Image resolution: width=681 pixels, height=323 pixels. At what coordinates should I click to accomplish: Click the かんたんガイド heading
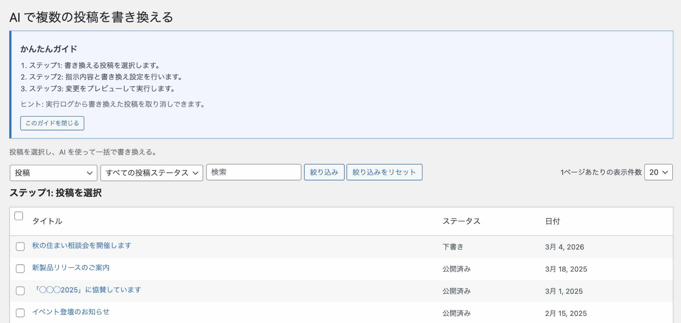(49, 49)
